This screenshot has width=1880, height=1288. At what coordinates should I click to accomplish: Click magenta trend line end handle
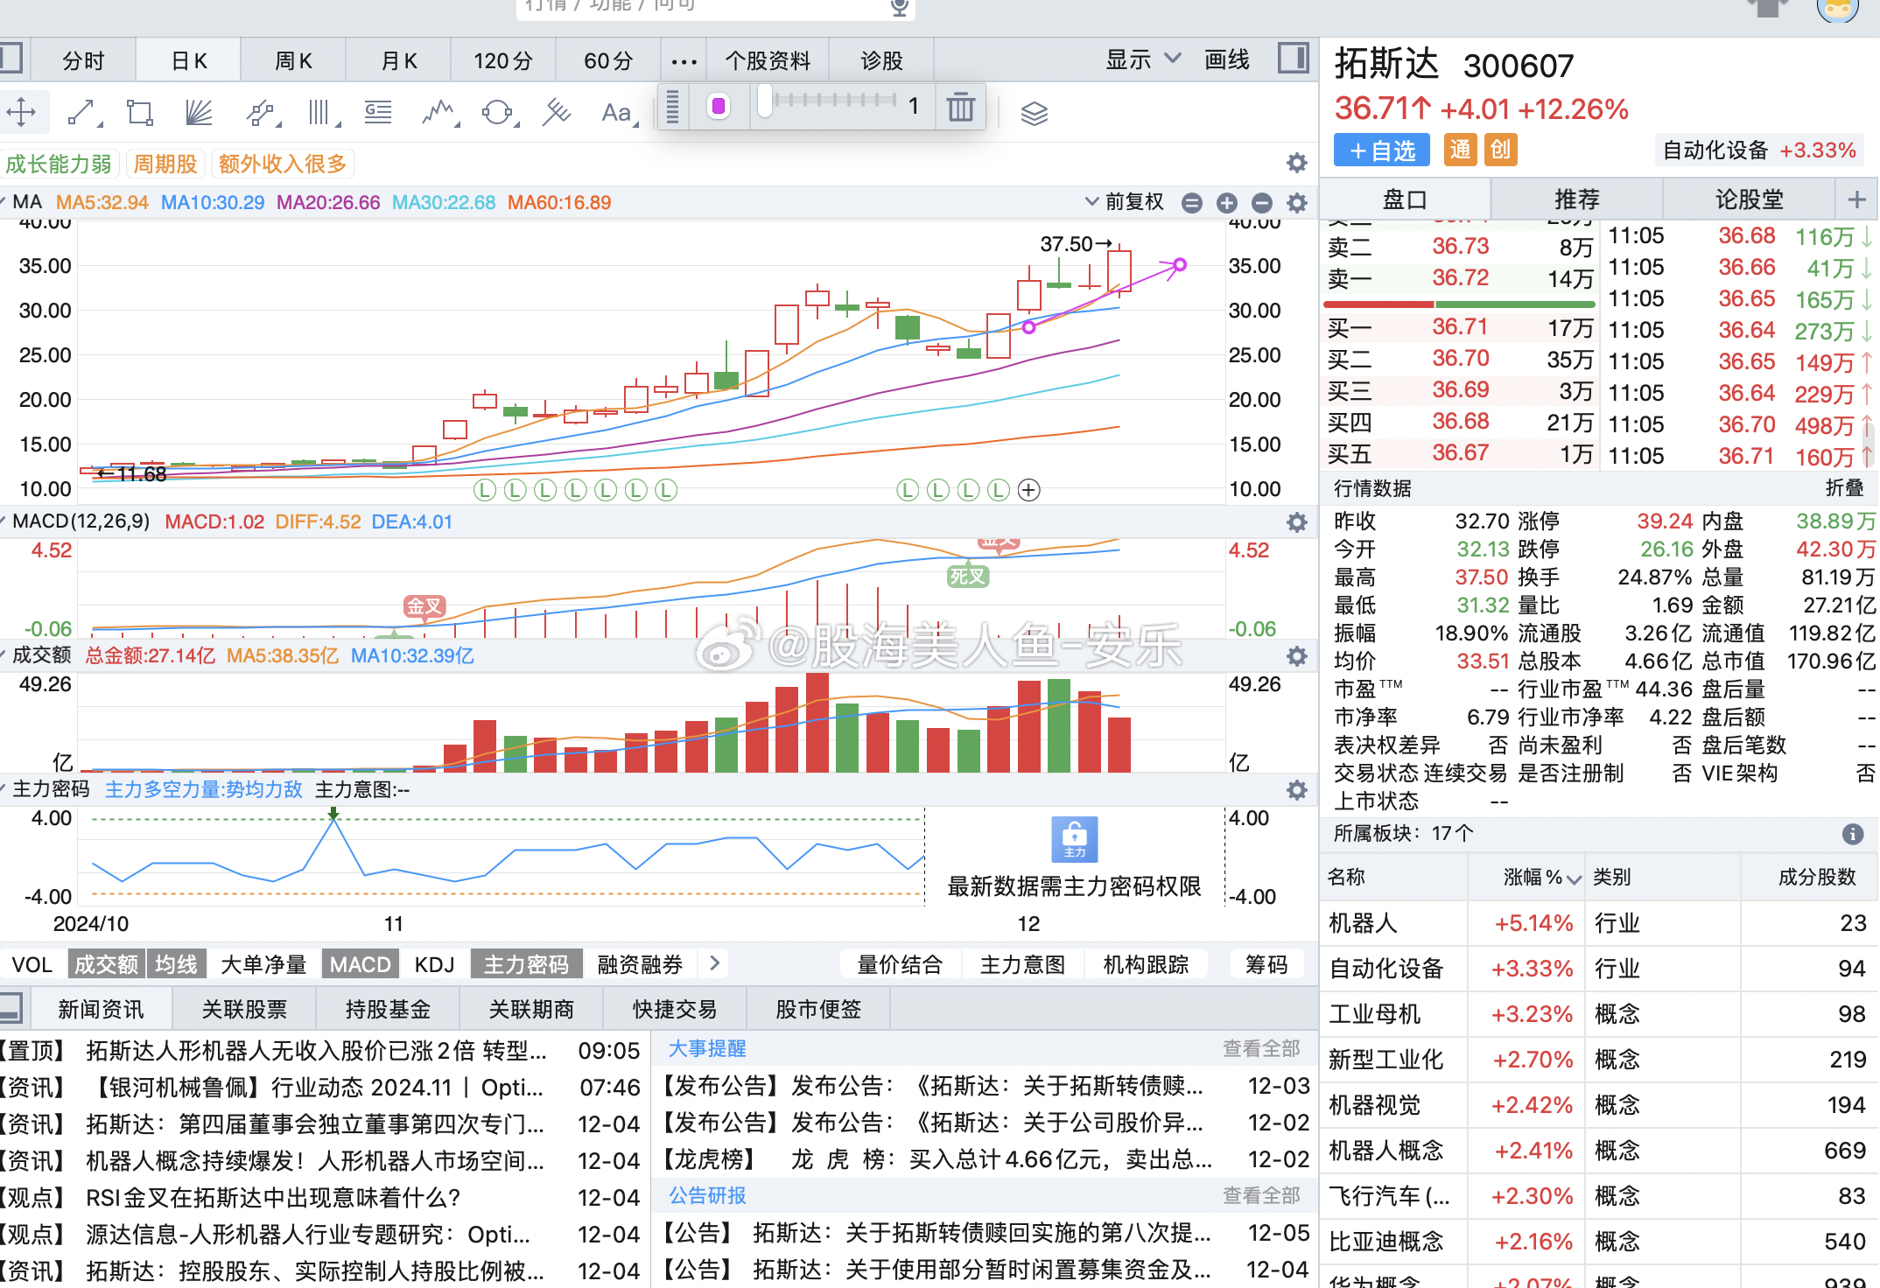pos(1180,264)
